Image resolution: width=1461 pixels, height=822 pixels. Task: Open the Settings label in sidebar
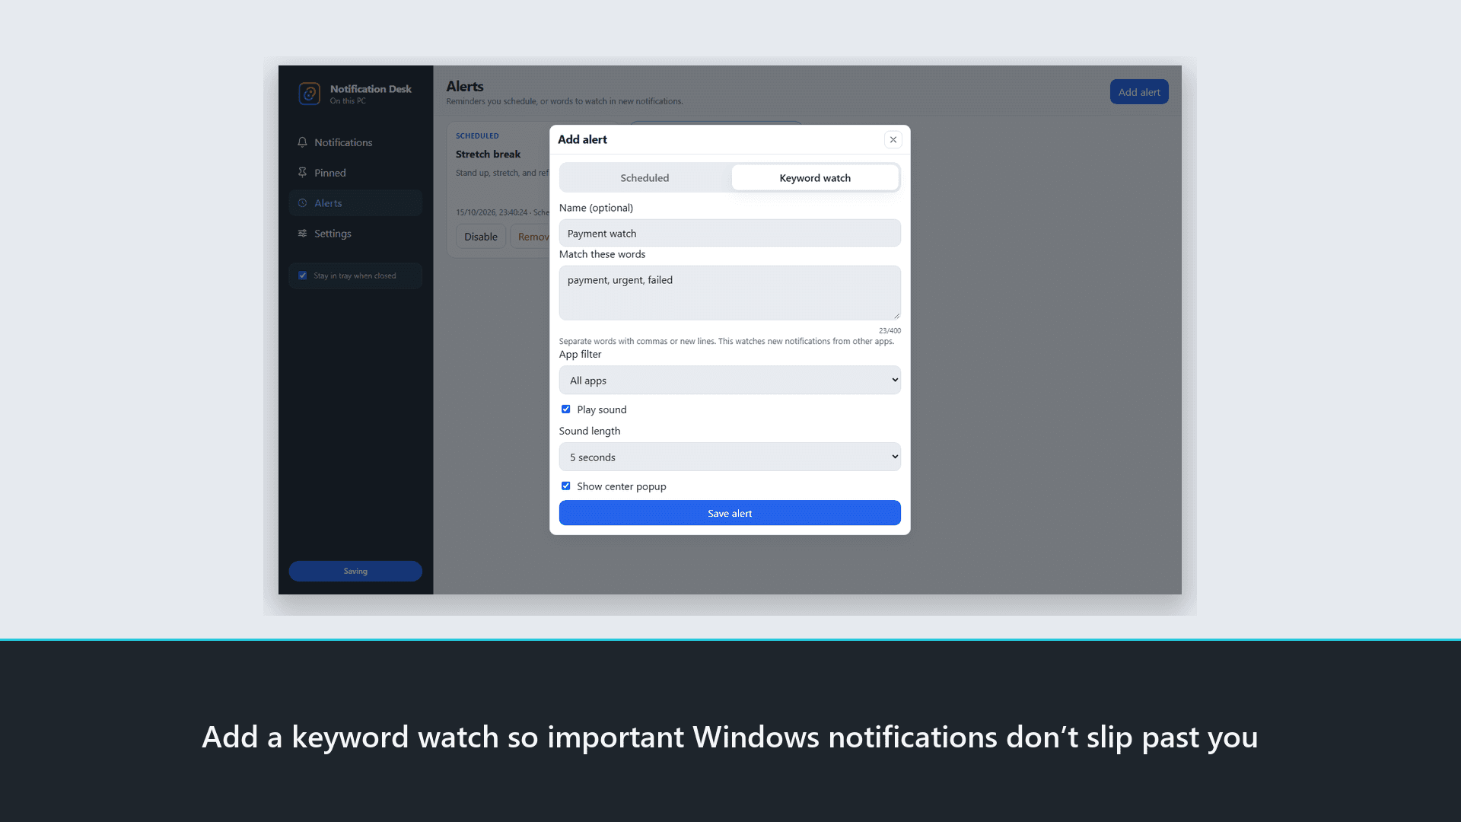[x=333, y=234]
